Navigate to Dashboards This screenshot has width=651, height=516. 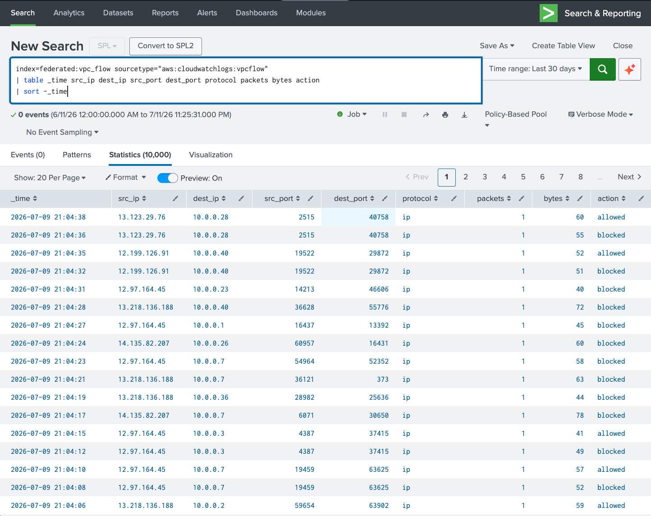257,13
